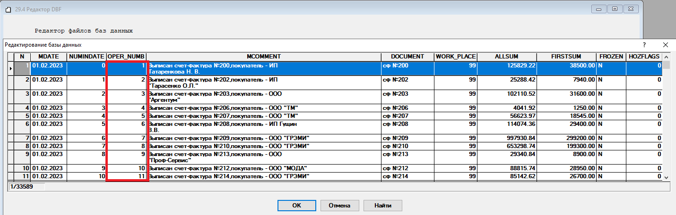This screenshot has width=676, height=215.
Task: Click the FROZEN column header
Action: (x=611, y=57)
